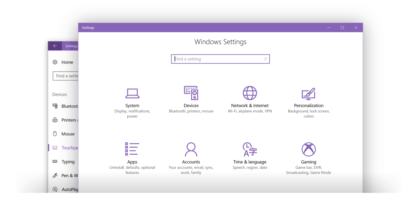Image resolution: width=420 pixels, height=213 pixels.
Task: Open the Network & Internet globe icon
Action: point(250,93)
